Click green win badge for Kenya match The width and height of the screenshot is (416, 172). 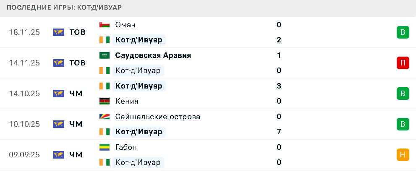[x=403, y=94]
